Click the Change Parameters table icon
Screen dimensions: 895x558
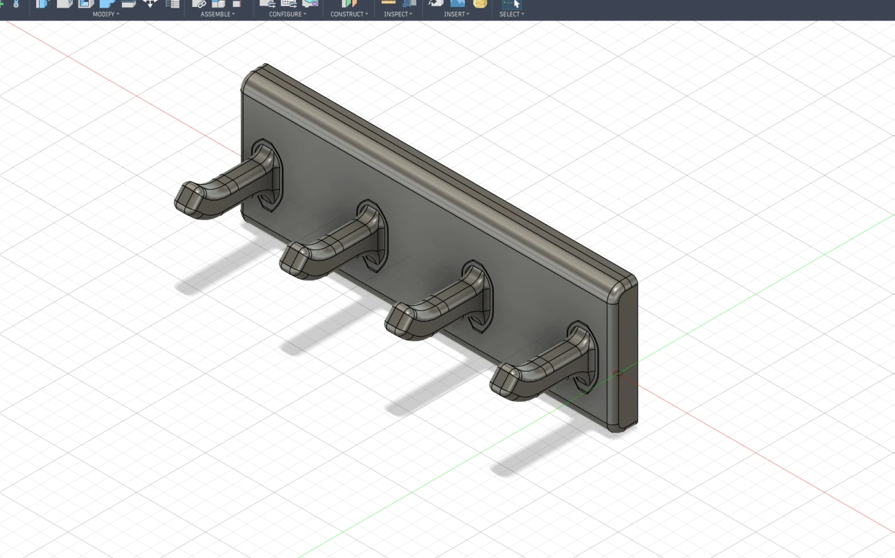tap(173, 3)
